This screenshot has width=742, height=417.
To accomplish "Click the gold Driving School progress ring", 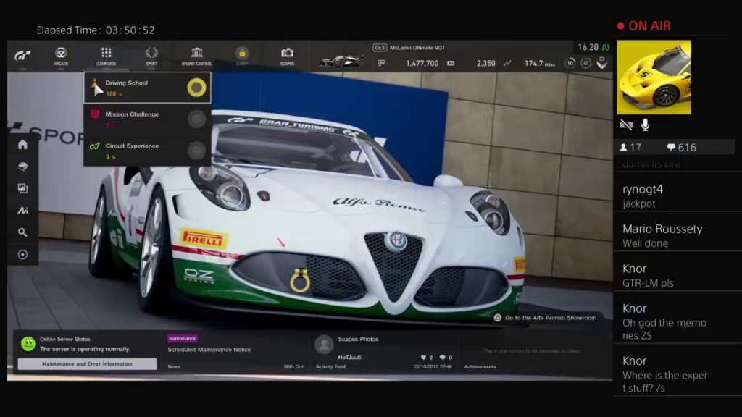I will (x=196, y=88).
